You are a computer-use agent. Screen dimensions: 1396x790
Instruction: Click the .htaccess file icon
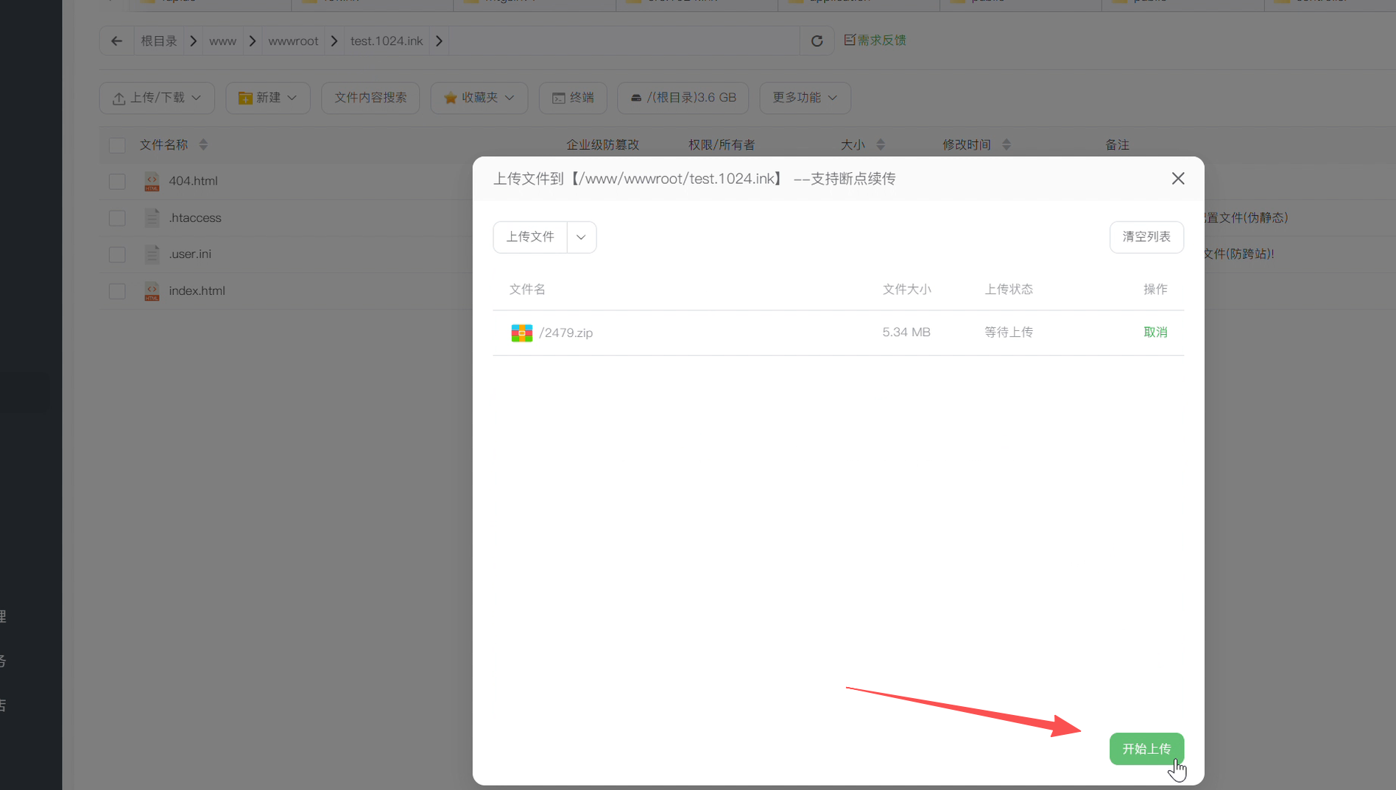(152, 218)
